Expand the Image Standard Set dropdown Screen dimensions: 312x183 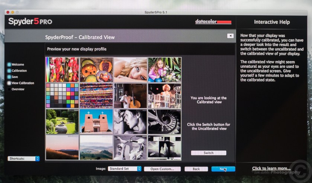tap(125, 169)
